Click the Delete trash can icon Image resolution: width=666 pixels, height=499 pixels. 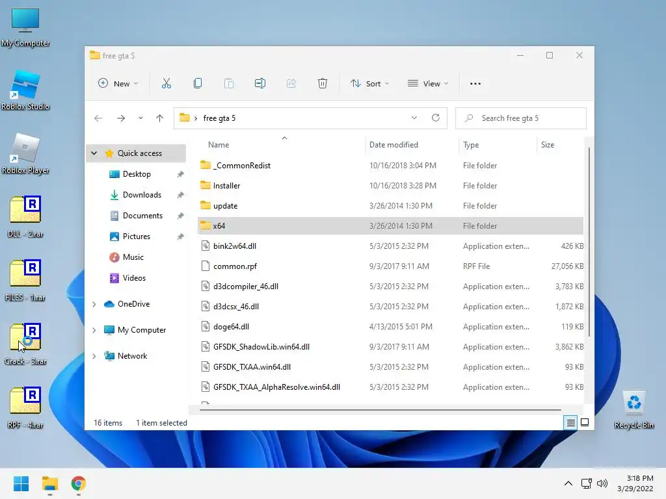click(323, 84)
